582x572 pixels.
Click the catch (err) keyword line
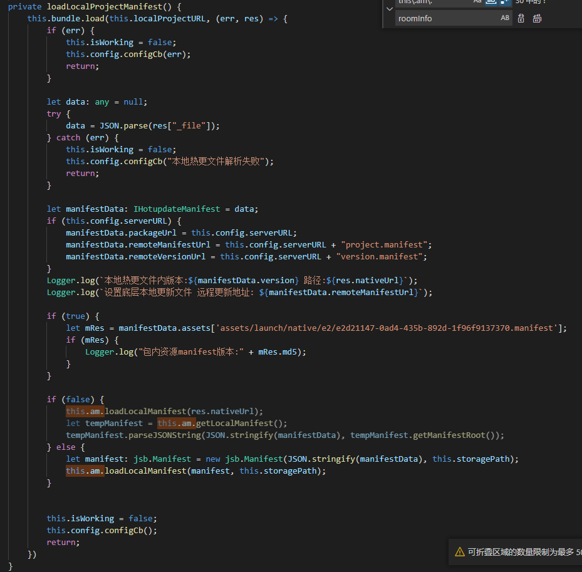tap(83, 138)
